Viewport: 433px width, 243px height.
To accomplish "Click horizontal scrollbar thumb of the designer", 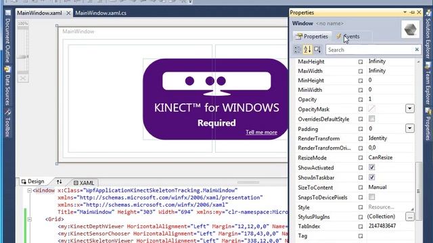I will tap(248, 182).
